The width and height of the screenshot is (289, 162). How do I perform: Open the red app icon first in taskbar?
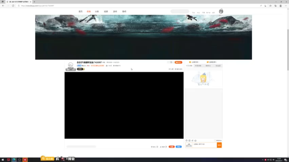8,160
